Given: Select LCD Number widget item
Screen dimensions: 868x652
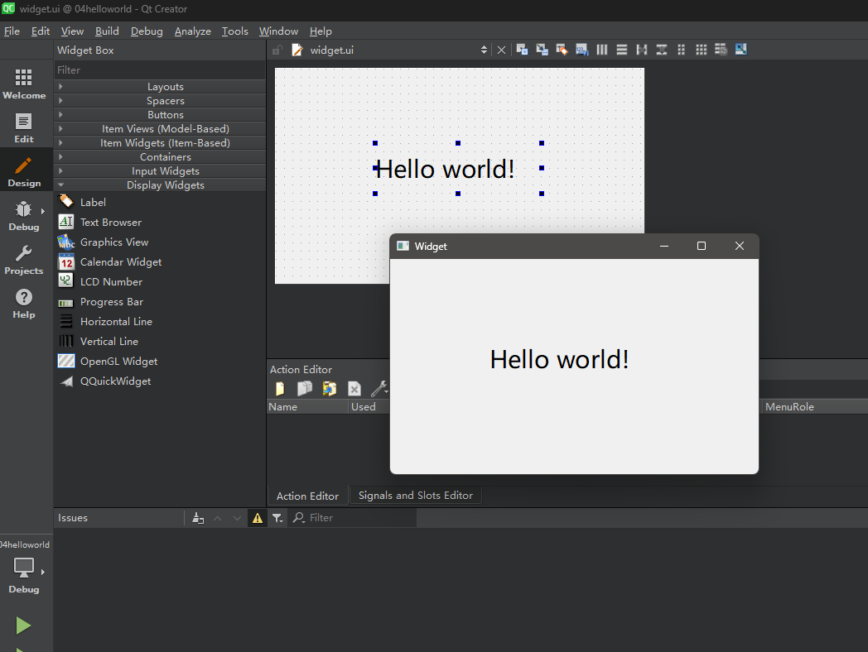Looking at the screenshot, I should (111, 282).
